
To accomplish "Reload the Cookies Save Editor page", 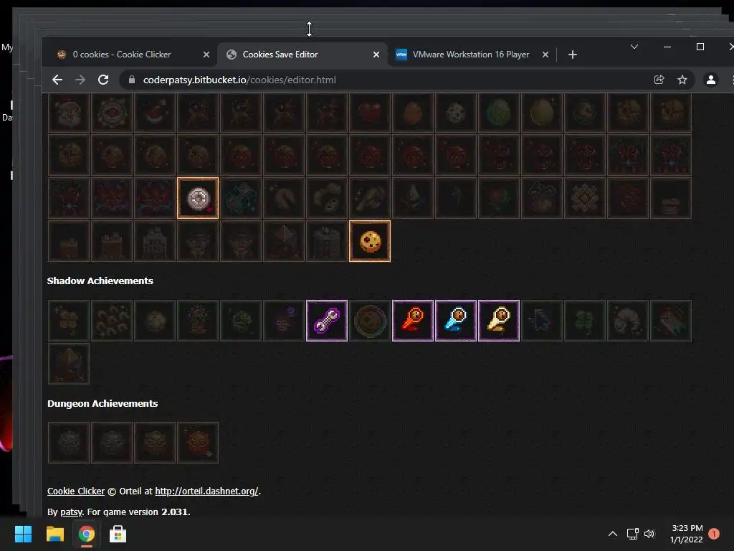I will [x=103, y=80].
